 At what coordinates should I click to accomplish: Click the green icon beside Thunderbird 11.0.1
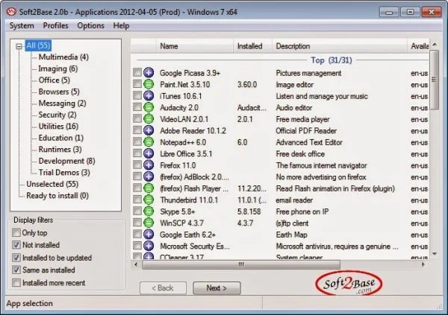(x=149, y=200)
